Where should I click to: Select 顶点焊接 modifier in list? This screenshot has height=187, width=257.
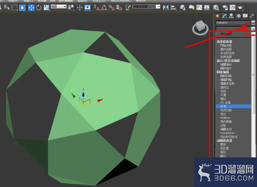226,121
